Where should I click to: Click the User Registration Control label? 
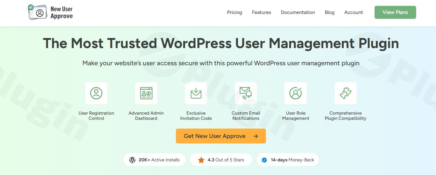click(96, 116)
